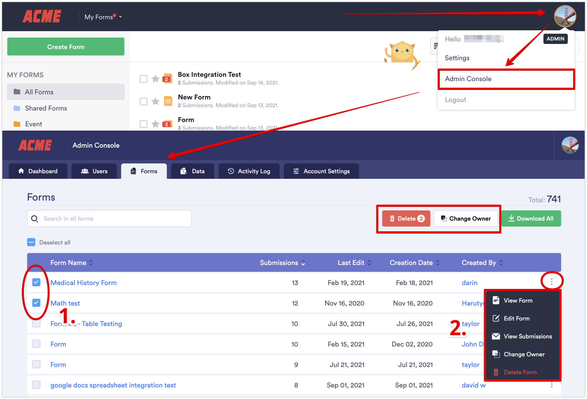Uncheck the Math test checkbox

[x=36, y=303]
